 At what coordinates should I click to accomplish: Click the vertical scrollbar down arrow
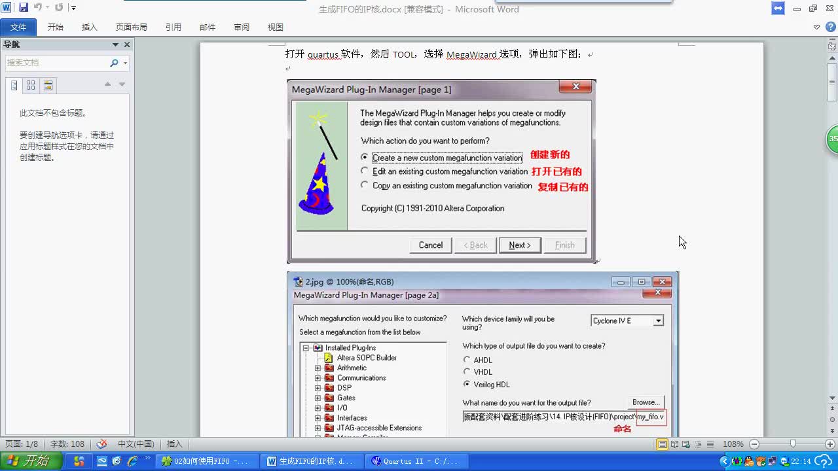832,398
